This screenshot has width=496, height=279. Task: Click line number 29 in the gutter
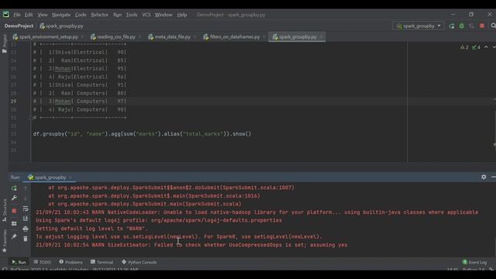point(14,102)
